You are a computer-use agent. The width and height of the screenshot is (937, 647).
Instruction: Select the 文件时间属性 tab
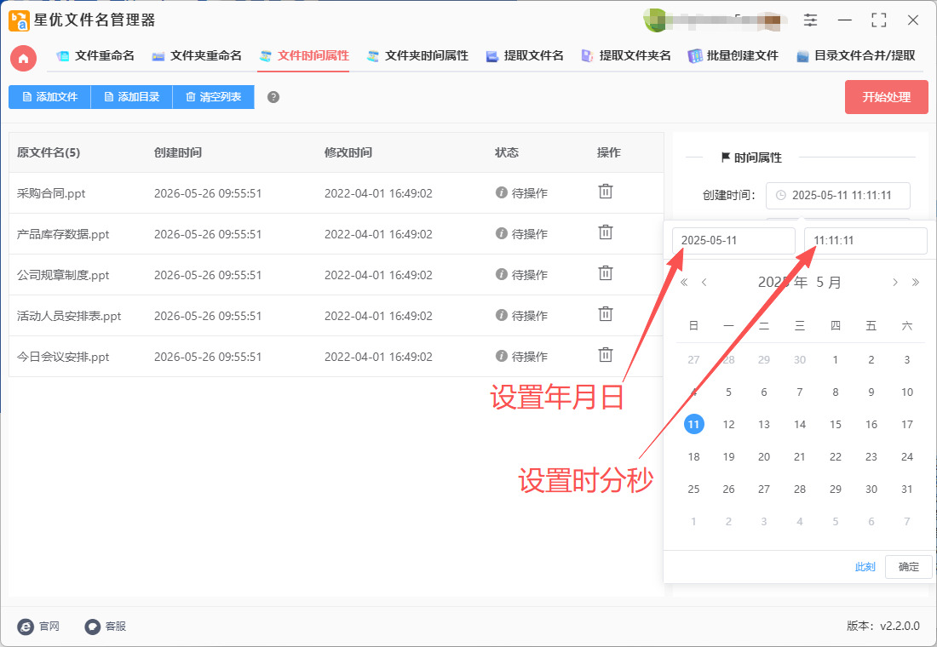click(304, 56)
